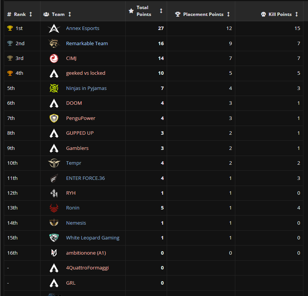This screenshot has width=308, height=296.
Task: Click the White Leopard Gaming logo
Action: click(x=54, y=238)
